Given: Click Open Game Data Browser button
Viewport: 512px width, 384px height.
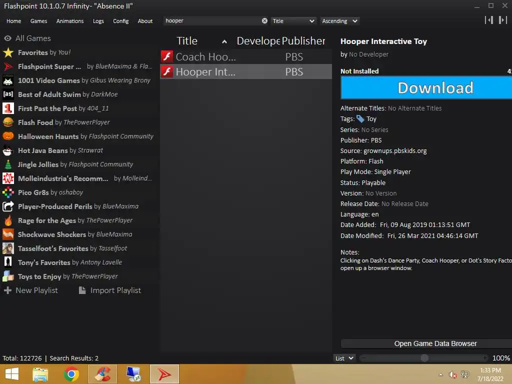Looking at the screenshot, I should 426,343.
